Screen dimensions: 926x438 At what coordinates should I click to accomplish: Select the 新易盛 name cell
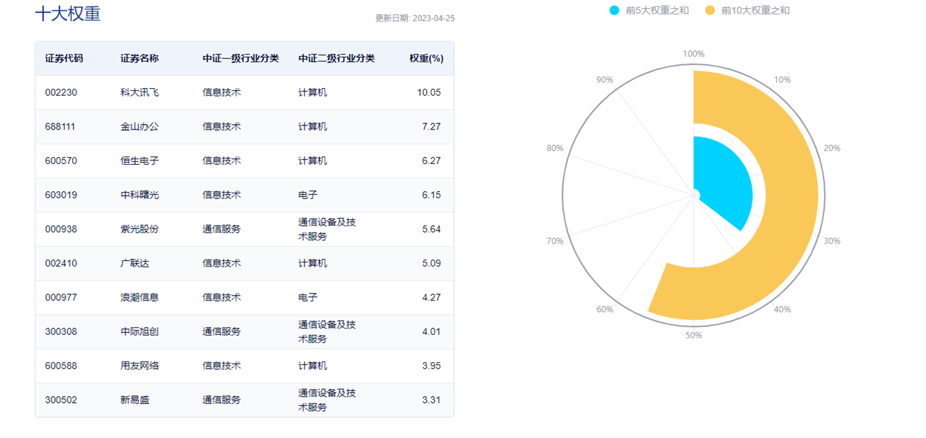pos(135,400)
